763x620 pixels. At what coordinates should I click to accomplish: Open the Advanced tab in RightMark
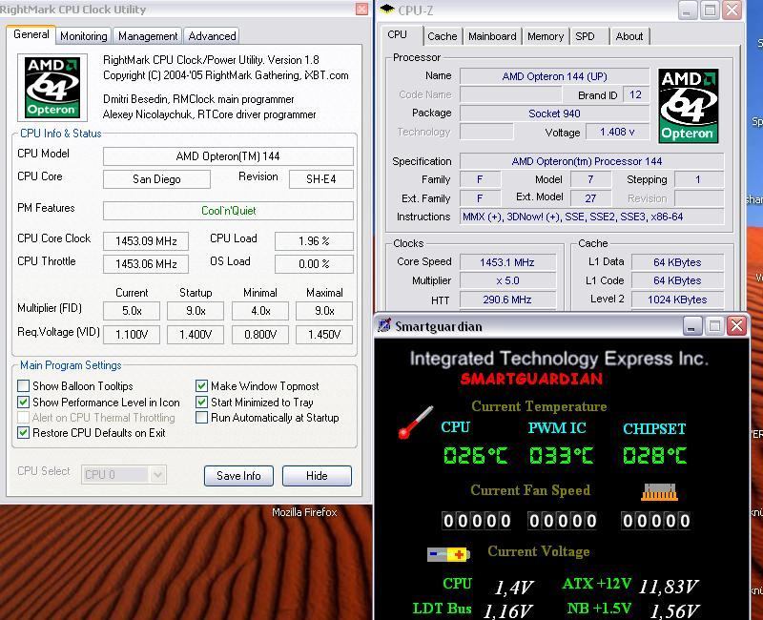tap(212, 36)
